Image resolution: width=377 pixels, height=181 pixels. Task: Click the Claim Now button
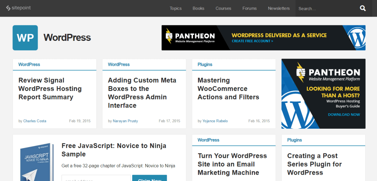149,178
